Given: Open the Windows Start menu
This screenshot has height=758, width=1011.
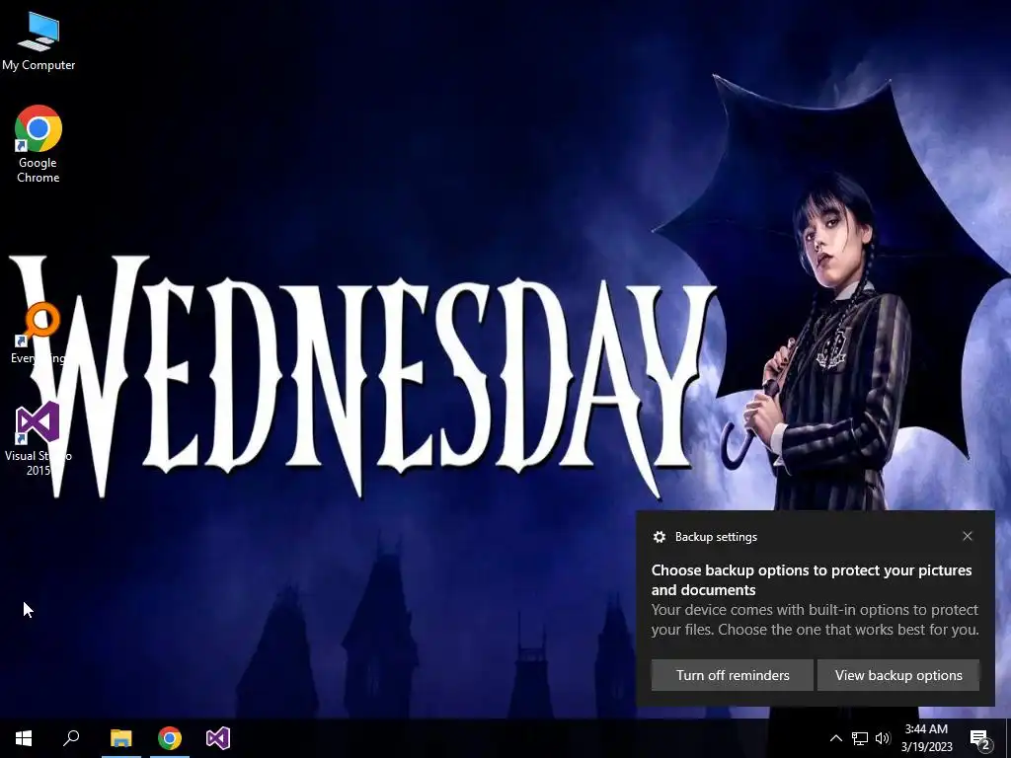Looking at the screenshot, I should click(x=24, y=738).
